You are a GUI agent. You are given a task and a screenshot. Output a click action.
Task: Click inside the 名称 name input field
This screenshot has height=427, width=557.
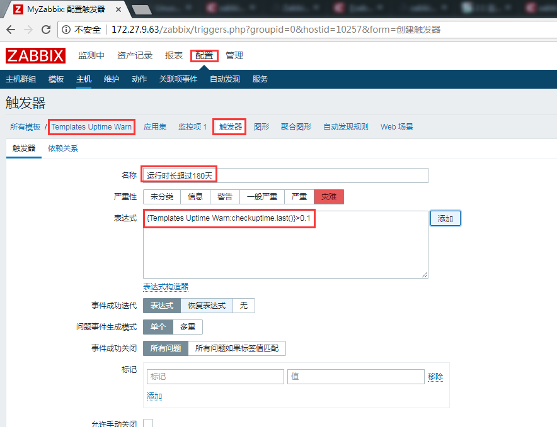(x=284, y=174)
